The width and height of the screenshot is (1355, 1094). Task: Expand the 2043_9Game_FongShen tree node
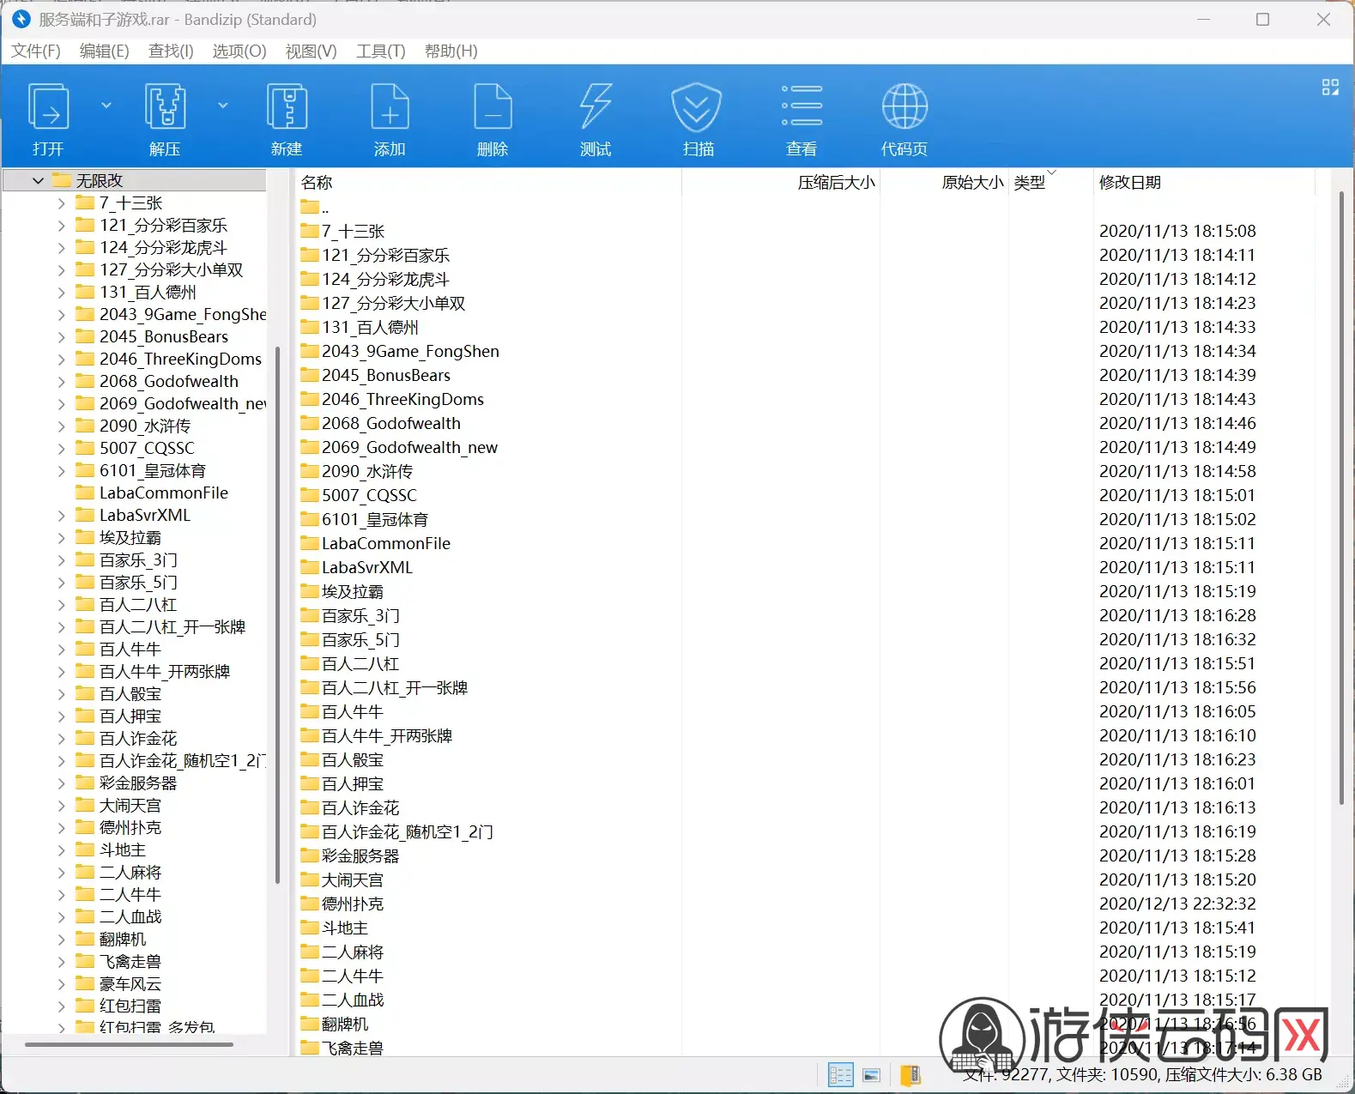61,315
